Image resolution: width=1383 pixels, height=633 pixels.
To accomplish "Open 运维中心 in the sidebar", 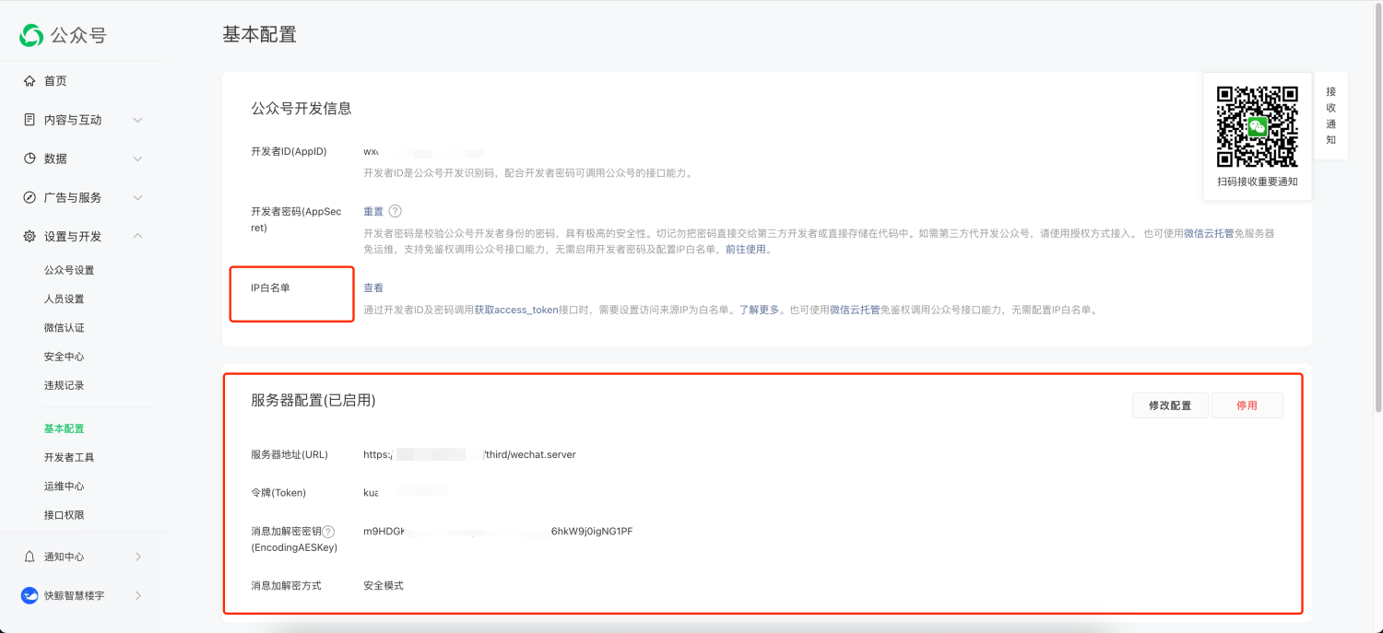I will pyautogui.click(x=65, y=486).
